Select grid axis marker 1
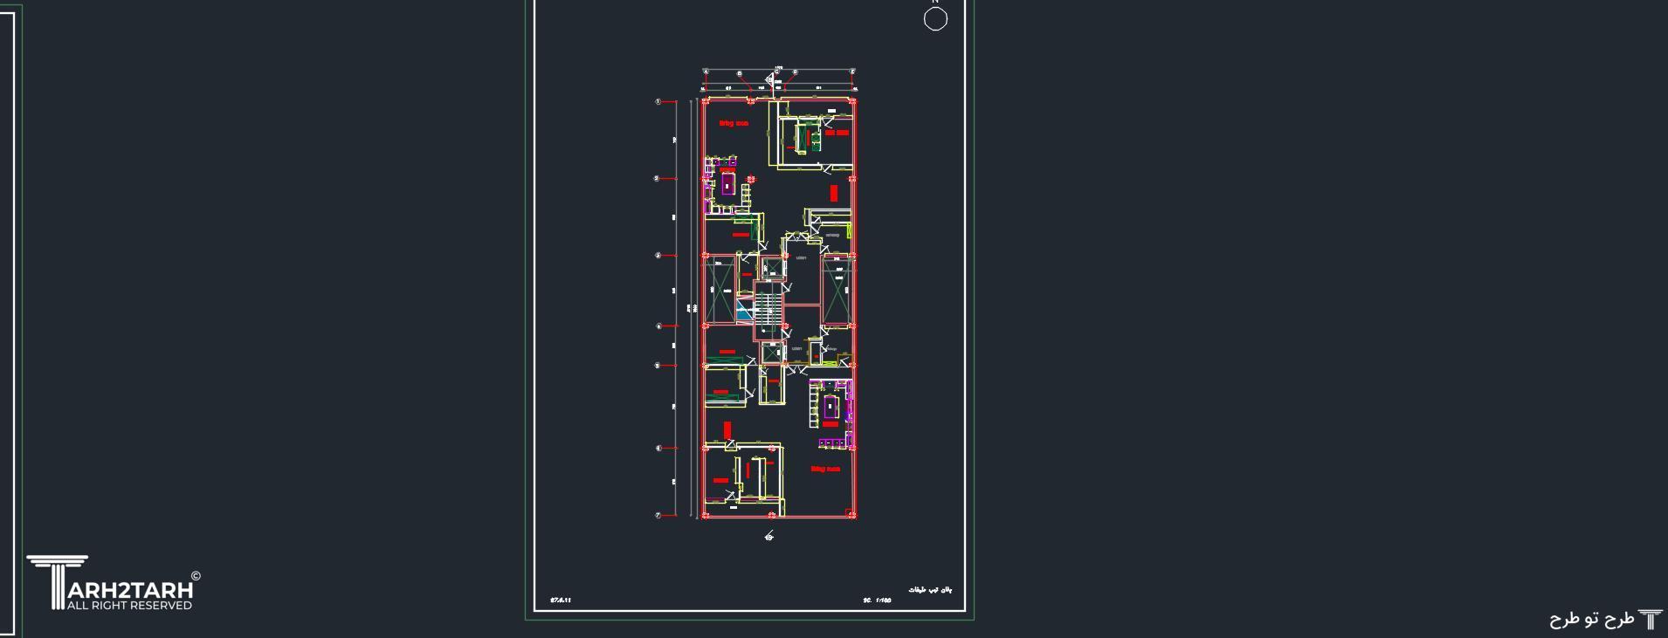The height and width of the screenshot is (638, 1668). click(x=658, y=102)
